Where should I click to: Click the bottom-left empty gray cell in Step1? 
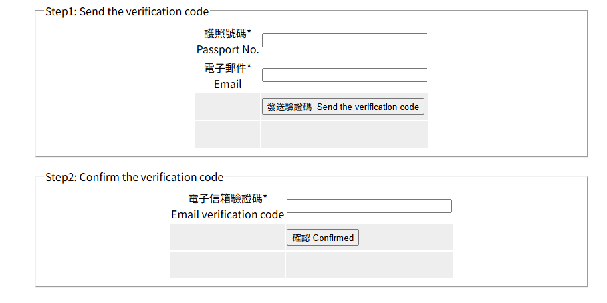pyautogui.click(x=227, y=134)
